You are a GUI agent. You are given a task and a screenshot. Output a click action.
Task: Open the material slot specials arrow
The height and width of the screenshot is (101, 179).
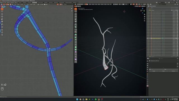point(178,66)
